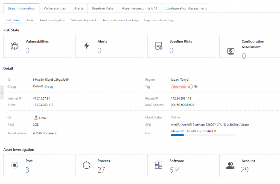Select the Detail sub-tab

[x=29, y=20]
